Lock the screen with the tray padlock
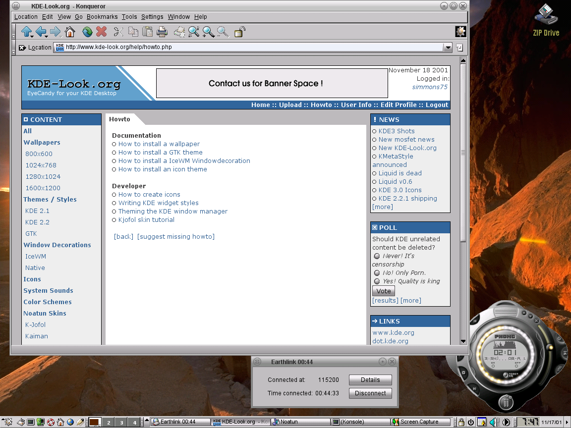 pyautogui.click(x=461, y=422)
